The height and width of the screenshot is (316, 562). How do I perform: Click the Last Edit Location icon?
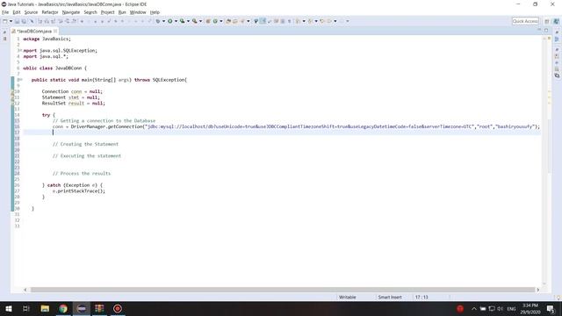(x=322, y=21)
